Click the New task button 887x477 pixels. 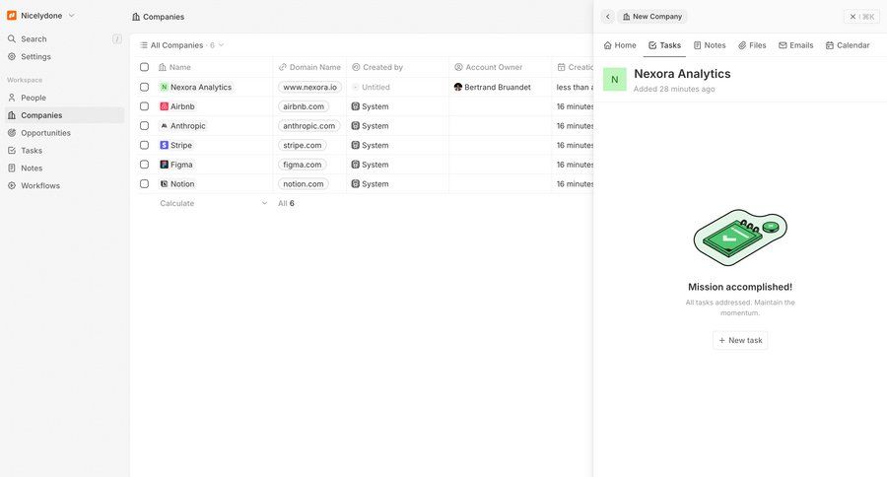[x=740, y=340]
